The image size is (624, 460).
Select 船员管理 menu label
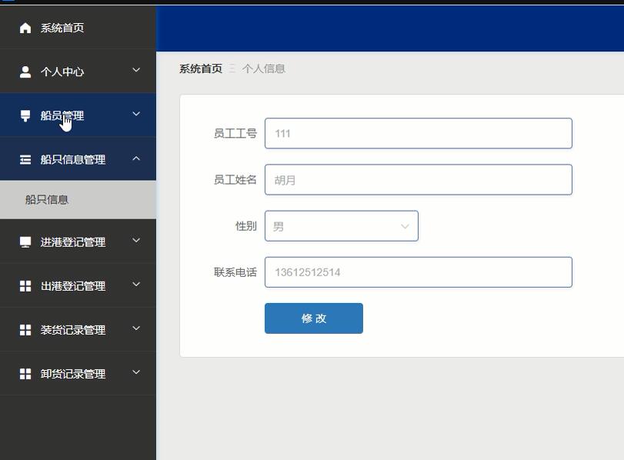coord(62,116)
